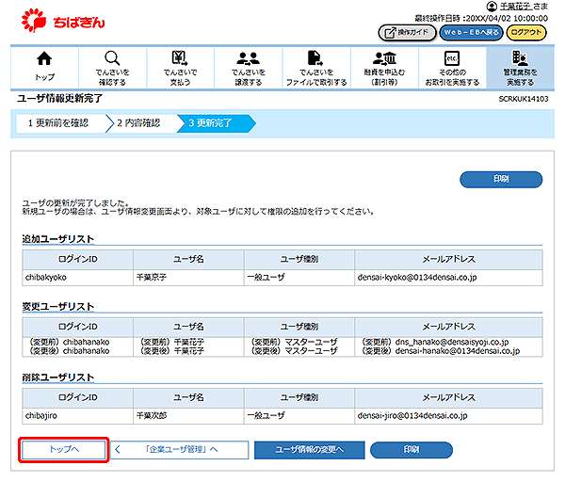Click the ログアウト button
The image size is (565, 482).
tap(526, 33)
